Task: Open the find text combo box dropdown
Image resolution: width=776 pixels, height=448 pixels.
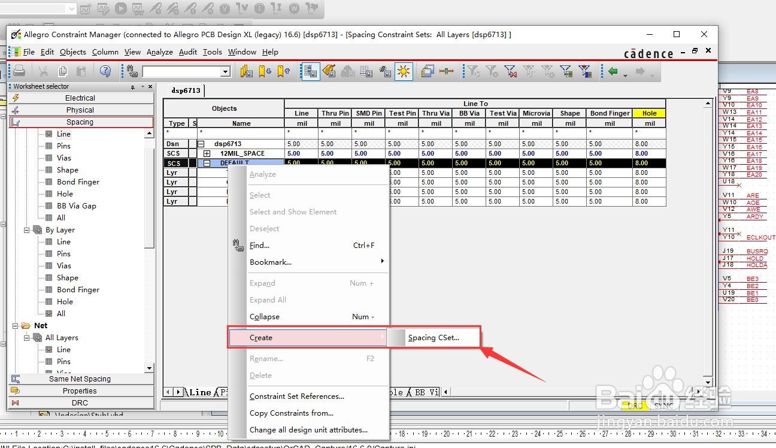Action: [226, 72]
